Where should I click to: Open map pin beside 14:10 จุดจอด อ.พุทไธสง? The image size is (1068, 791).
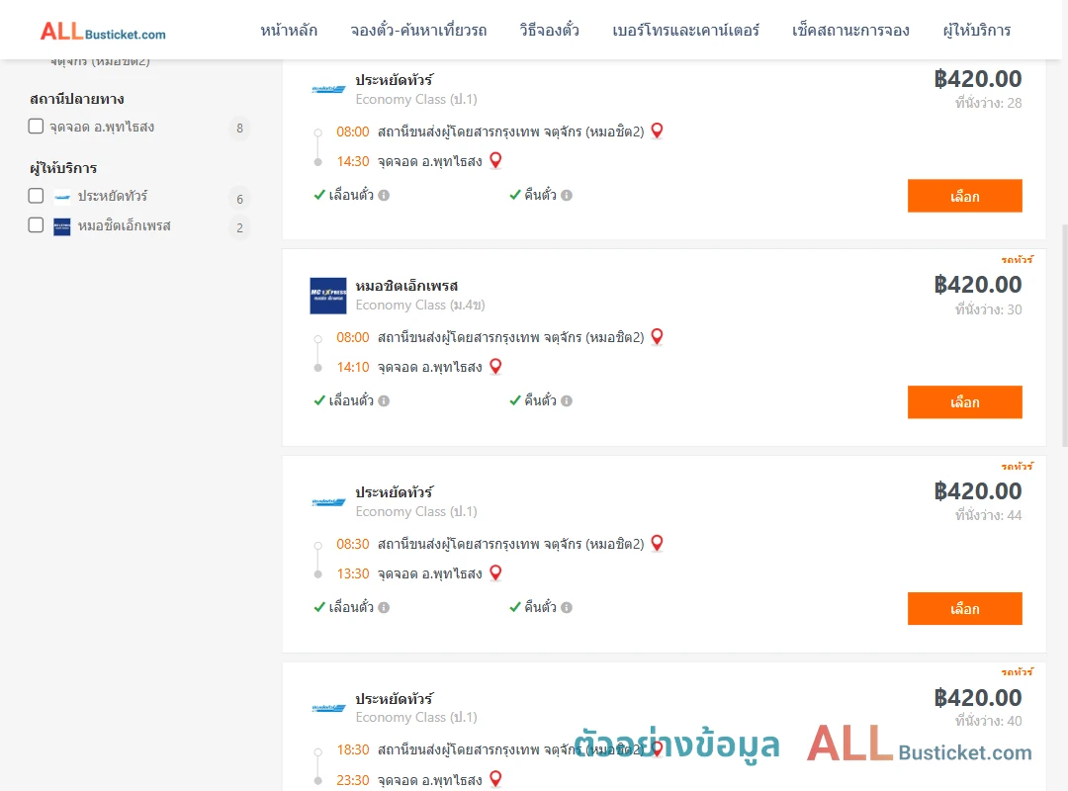coord(495,367)
